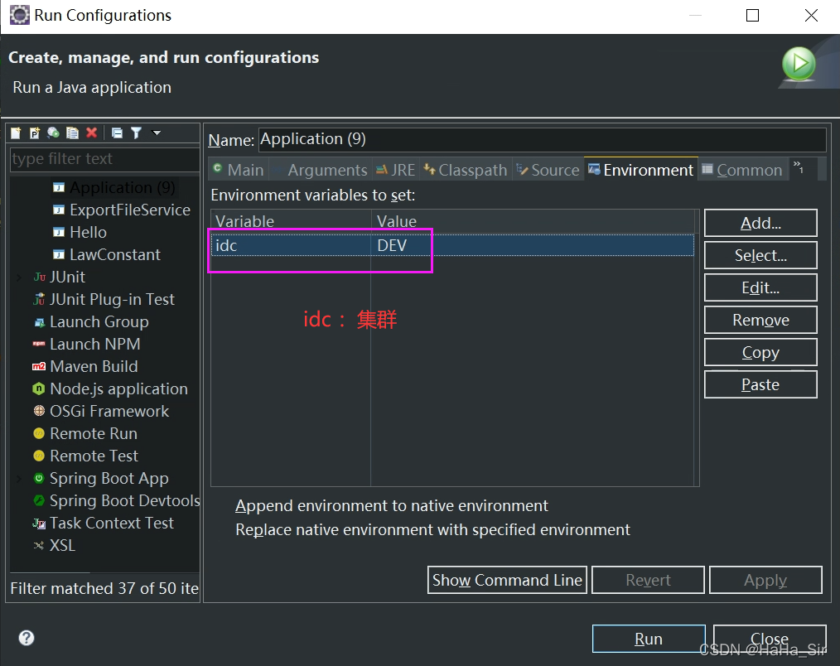Open the Common tab
Screen dimensions: 840x666
pos(742,170)
